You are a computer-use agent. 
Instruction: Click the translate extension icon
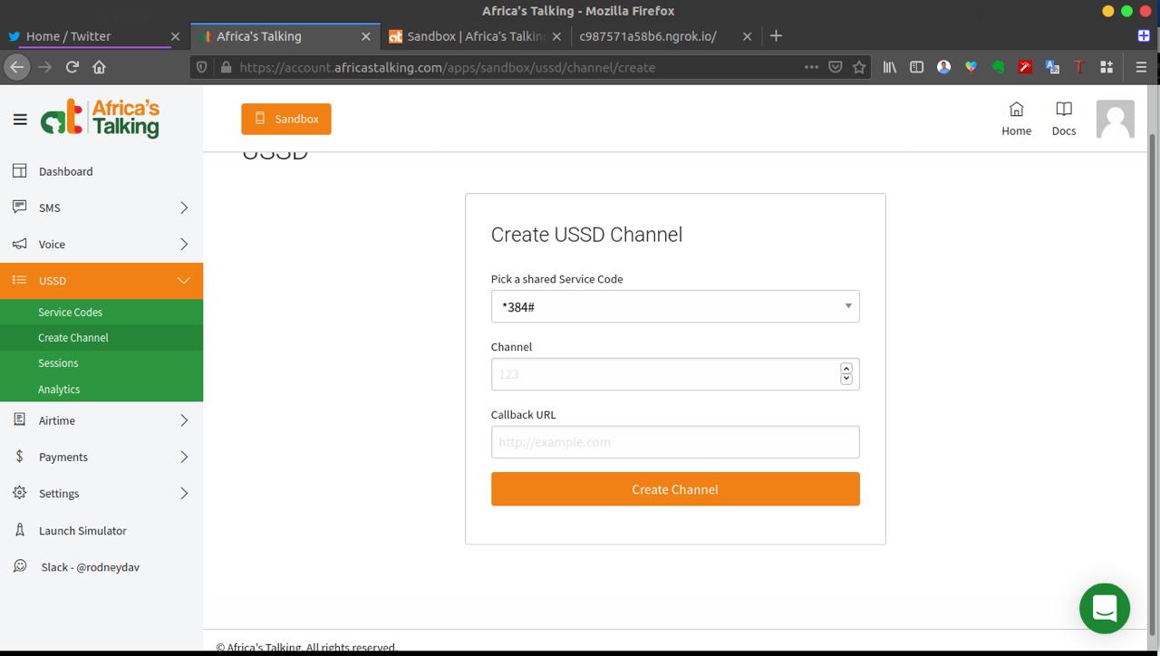[x=1052, y=67]
